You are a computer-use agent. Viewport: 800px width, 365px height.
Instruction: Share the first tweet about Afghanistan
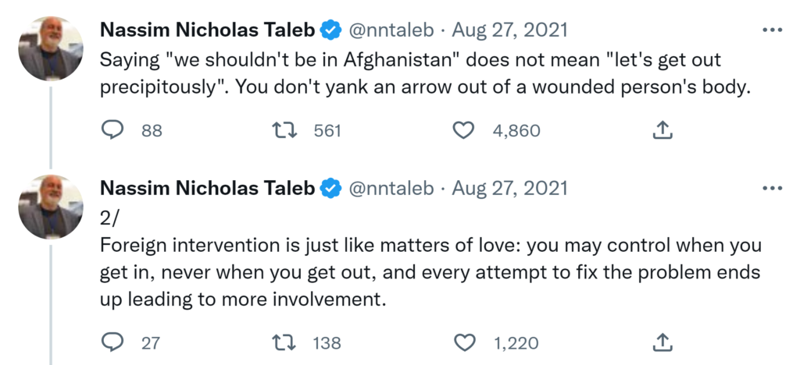point(662,130)
